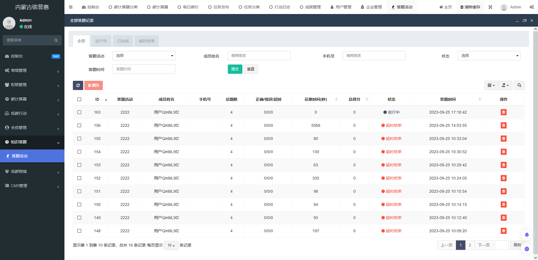Switch to 已完成 filter tab

pyautogui.click(x=123, y=41)
